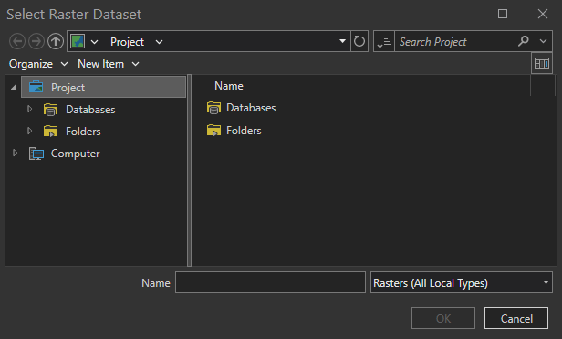Click the Folders icon in the contents list
The height and width of the screenshot is (339, 562).
[213, 131]
